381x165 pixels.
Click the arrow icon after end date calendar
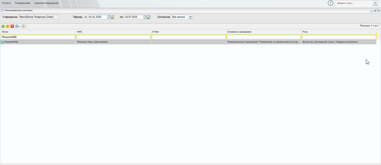click(x=149, y=17)
